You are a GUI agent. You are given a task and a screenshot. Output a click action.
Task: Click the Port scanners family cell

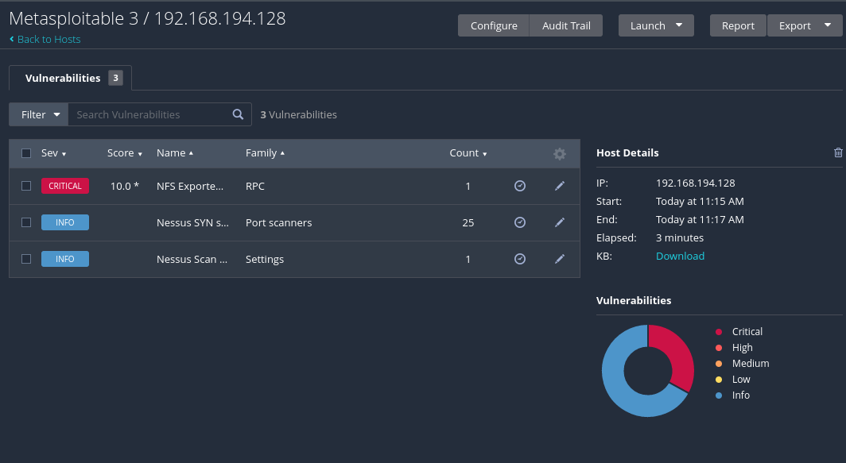pos(278,222)
